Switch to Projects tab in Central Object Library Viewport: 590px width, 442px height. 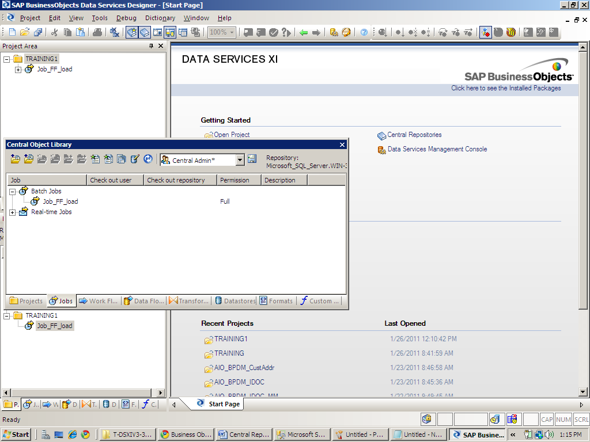tap(27, 300)
